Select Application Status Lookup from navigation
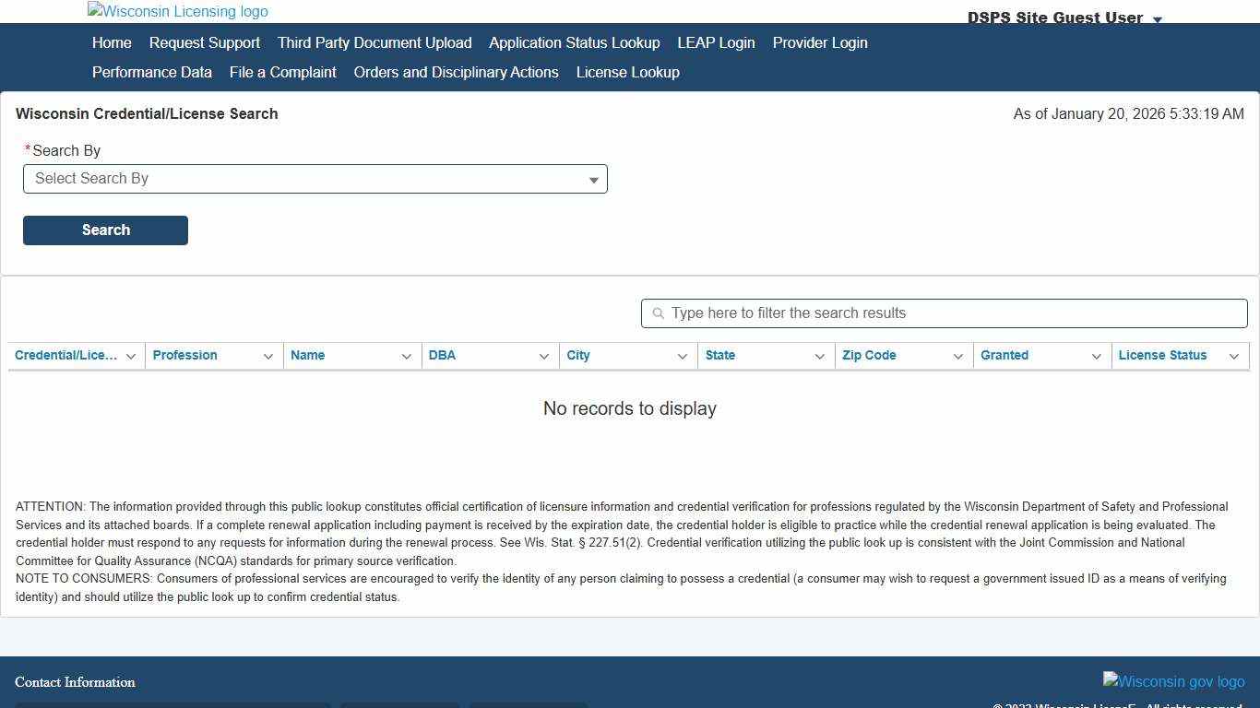This screenshot has width=1260, height=708. click(x=574, y=42)
